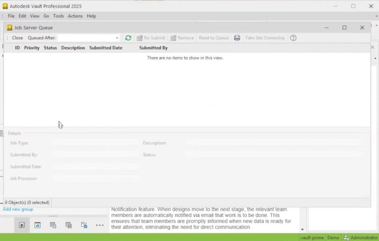The image size is (379, 241).
Task: Select the shortcuts panel icon at the bottom
Action: (x=22, y=225)
